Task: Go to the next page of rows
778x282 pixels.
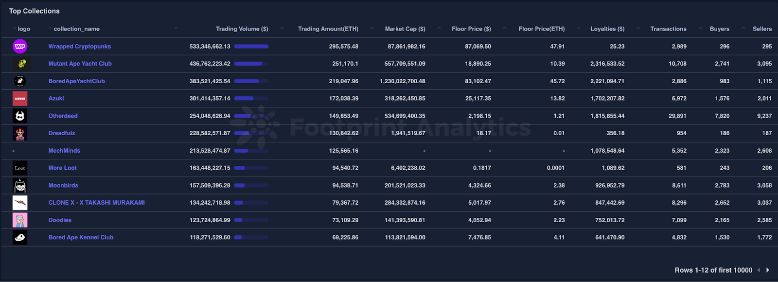Action: pos(767,270)
